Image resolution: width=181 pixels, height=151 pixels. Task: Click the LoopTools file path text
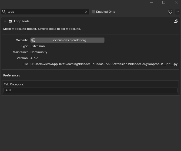pos(104,64)
